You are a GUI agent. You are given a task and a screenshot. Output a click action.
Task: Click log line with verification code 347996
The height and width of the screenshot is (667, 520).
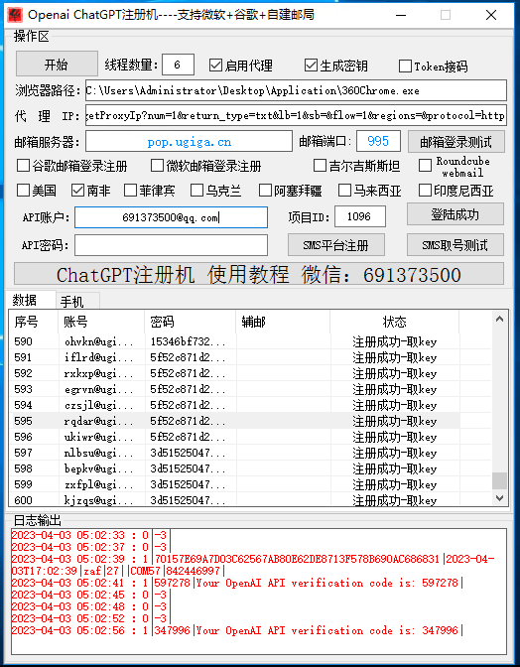237,630
